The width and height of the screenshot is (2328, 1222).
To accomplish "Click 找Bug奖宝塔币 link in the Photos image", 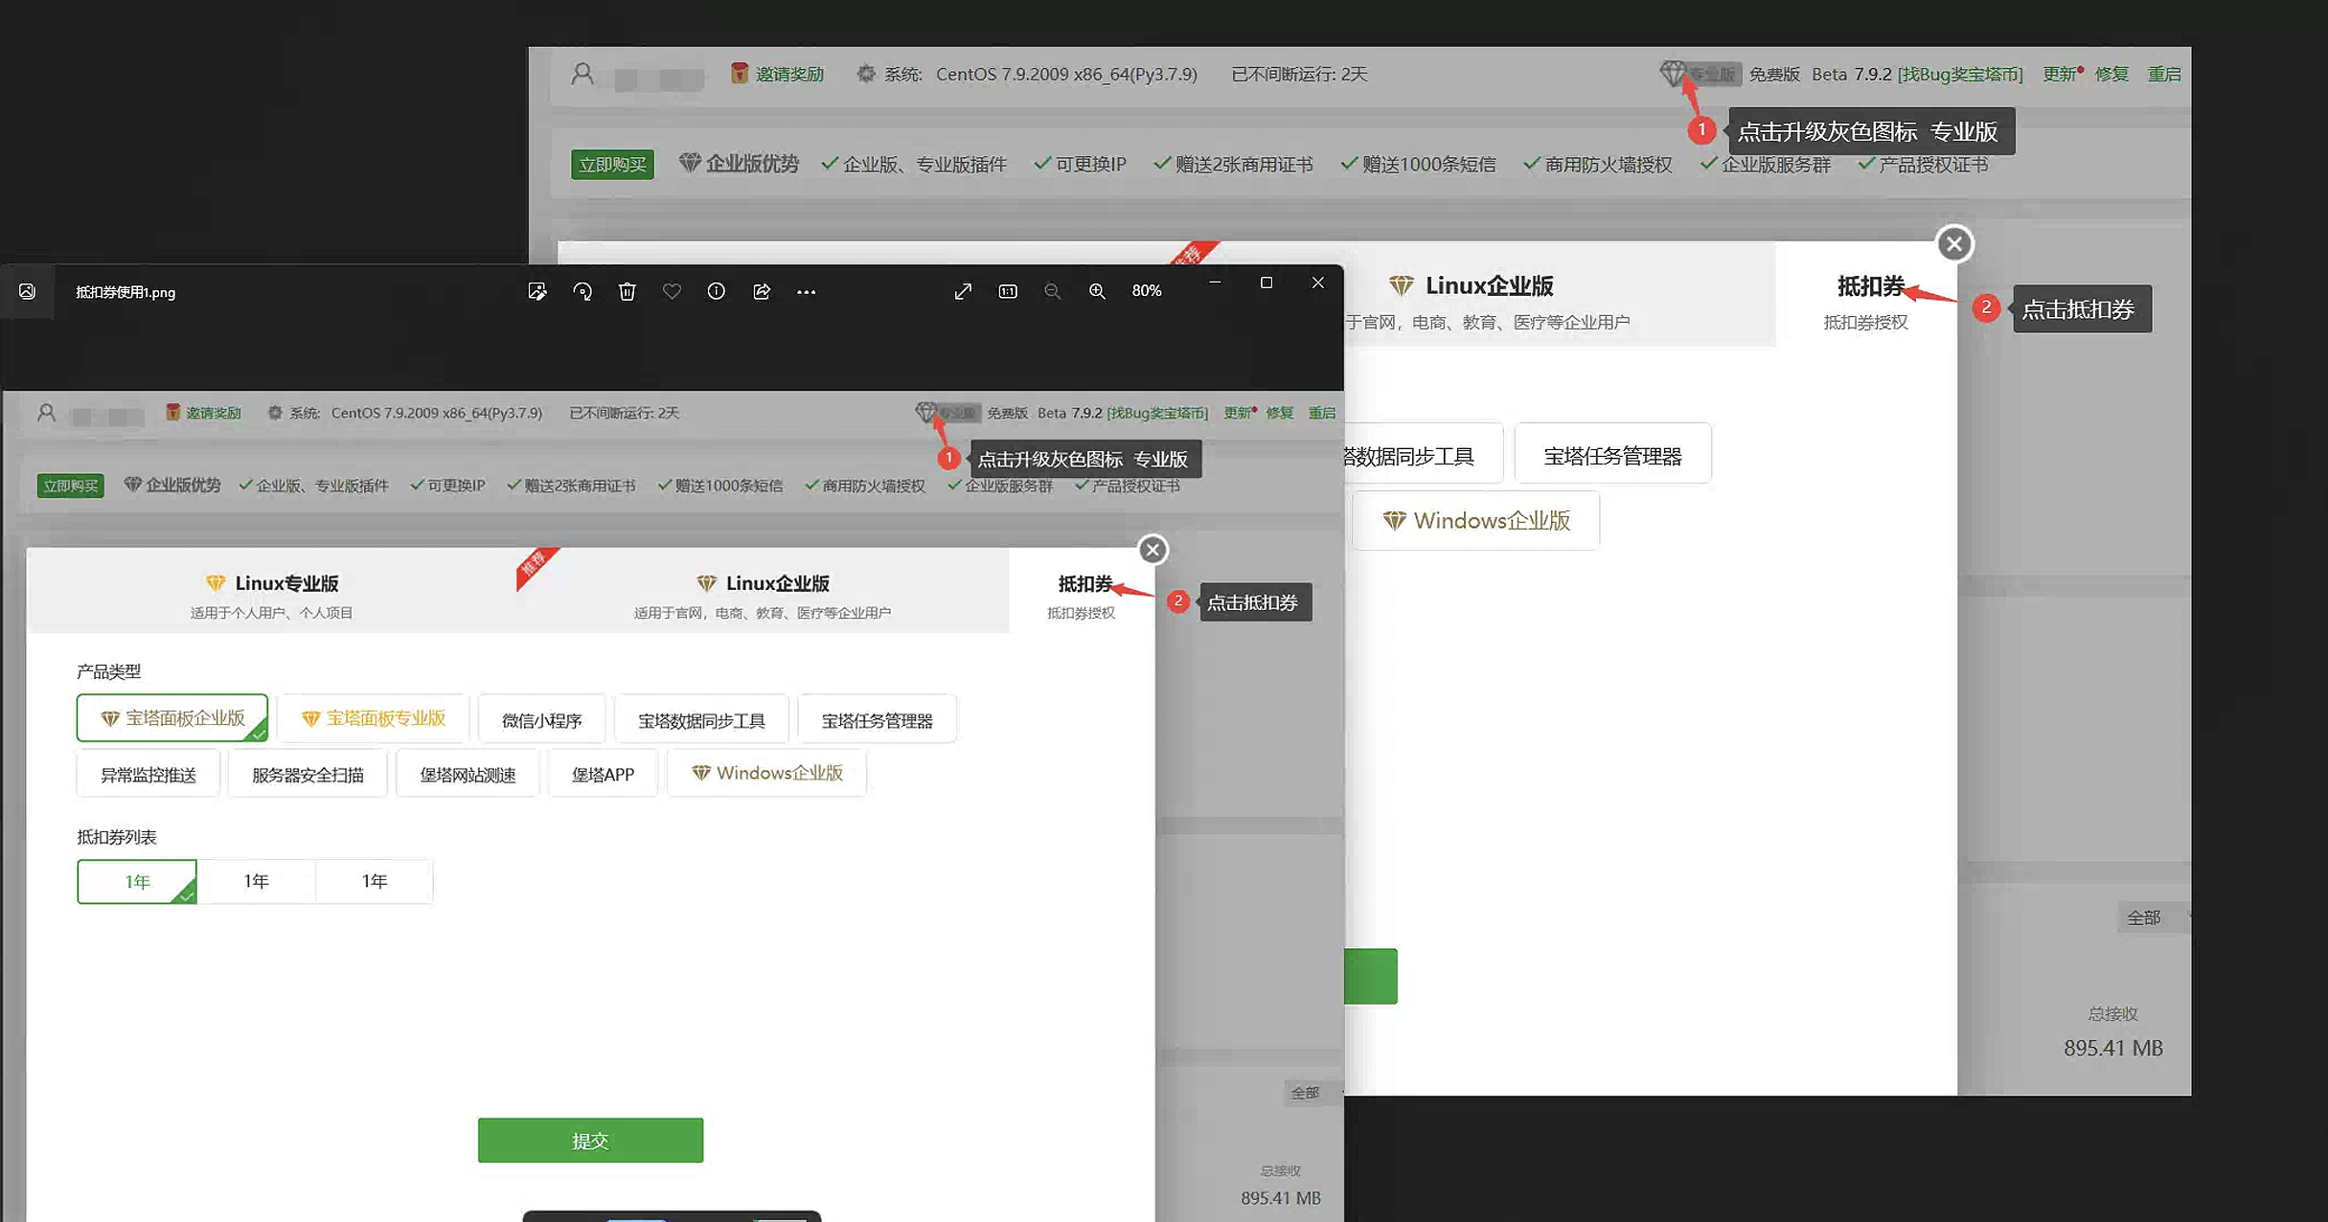I will pyautogui.click(x=1157, y=413).
